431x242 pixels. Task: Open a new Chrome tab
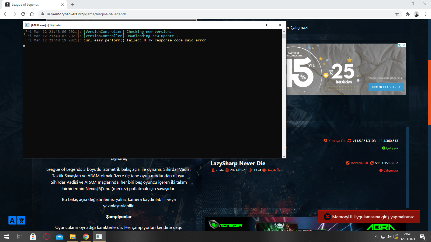coord(73,5)
